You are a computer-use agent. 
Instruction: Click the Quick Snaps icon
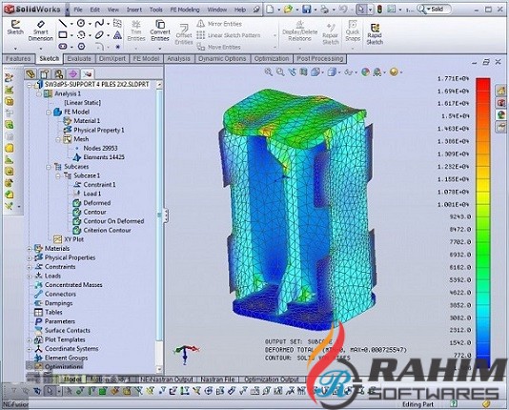(353, 31)
